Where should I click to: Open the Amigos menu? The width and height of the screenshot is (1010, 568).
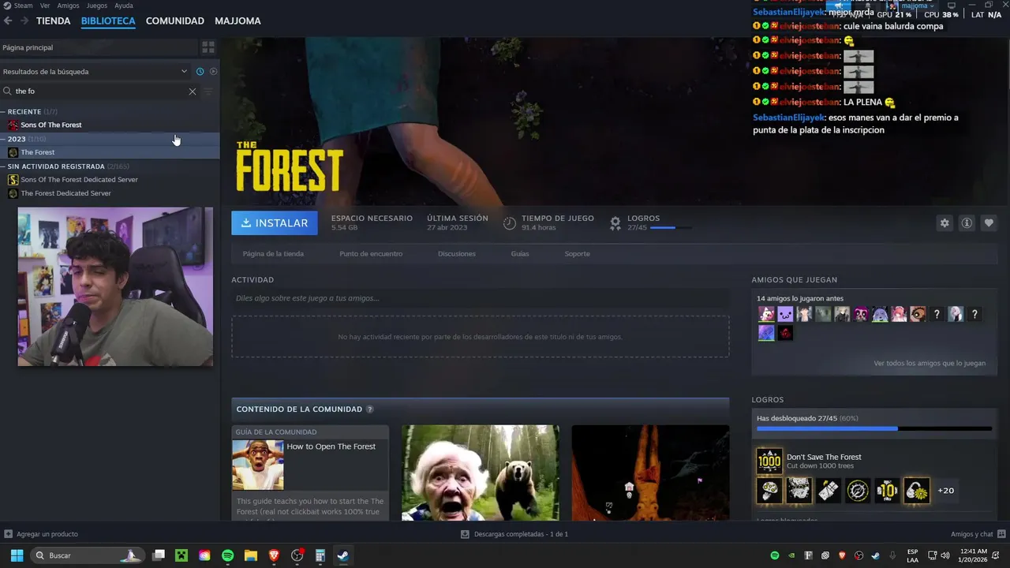coord(68,6)
